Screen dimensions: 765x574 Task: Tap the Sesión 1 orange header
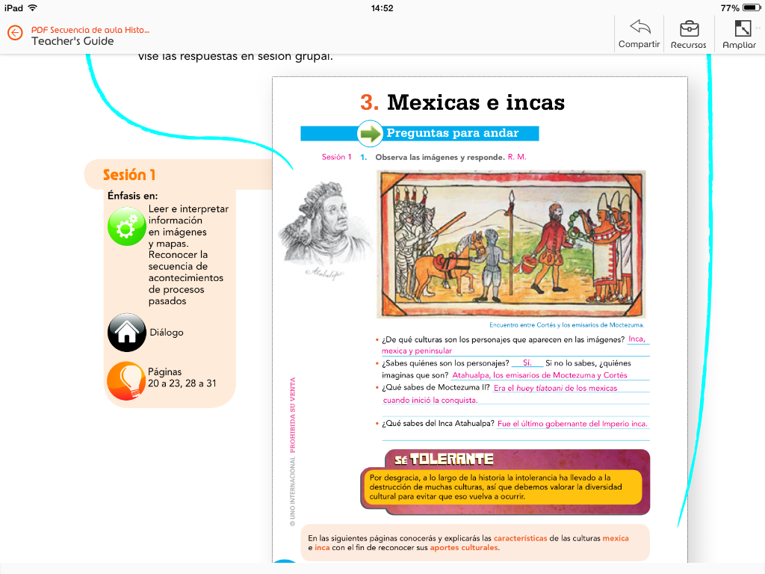pos(129,175)
